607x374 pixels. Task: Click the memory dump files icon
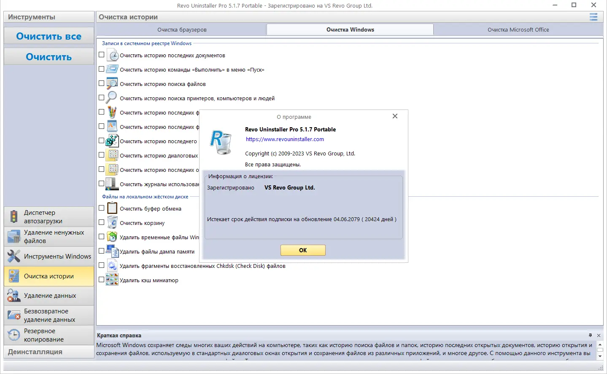[112, 251]
